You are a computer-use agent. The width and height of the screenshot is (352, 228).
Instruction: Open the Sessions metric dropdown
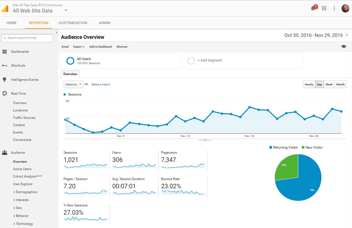(x=73, y=85)
